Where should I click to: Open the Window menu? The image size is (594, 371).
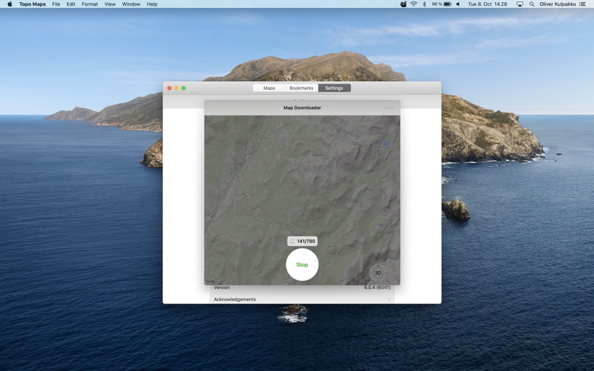[x=131, y=4]
